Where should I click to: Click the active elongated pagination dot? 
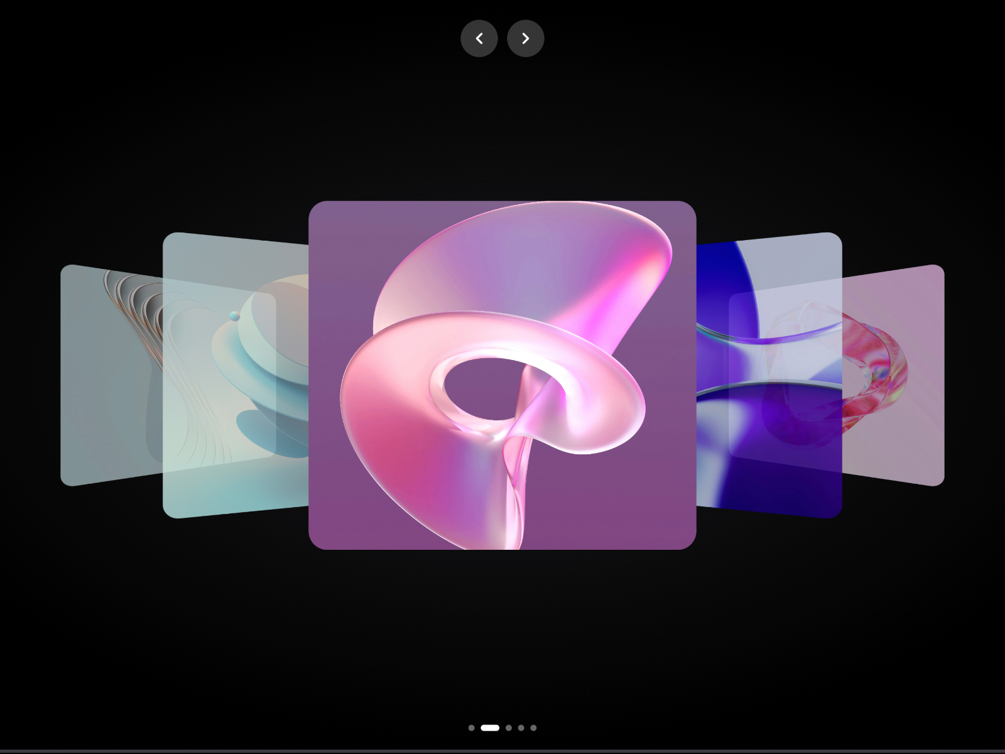pos(490,728)
